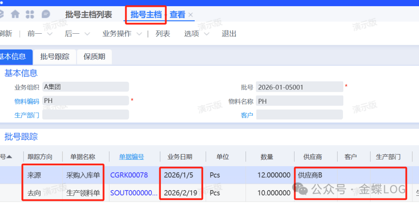Open the 业务操作 dropdown menu
This screenshot has height=206, width=419.
[120, 34]
